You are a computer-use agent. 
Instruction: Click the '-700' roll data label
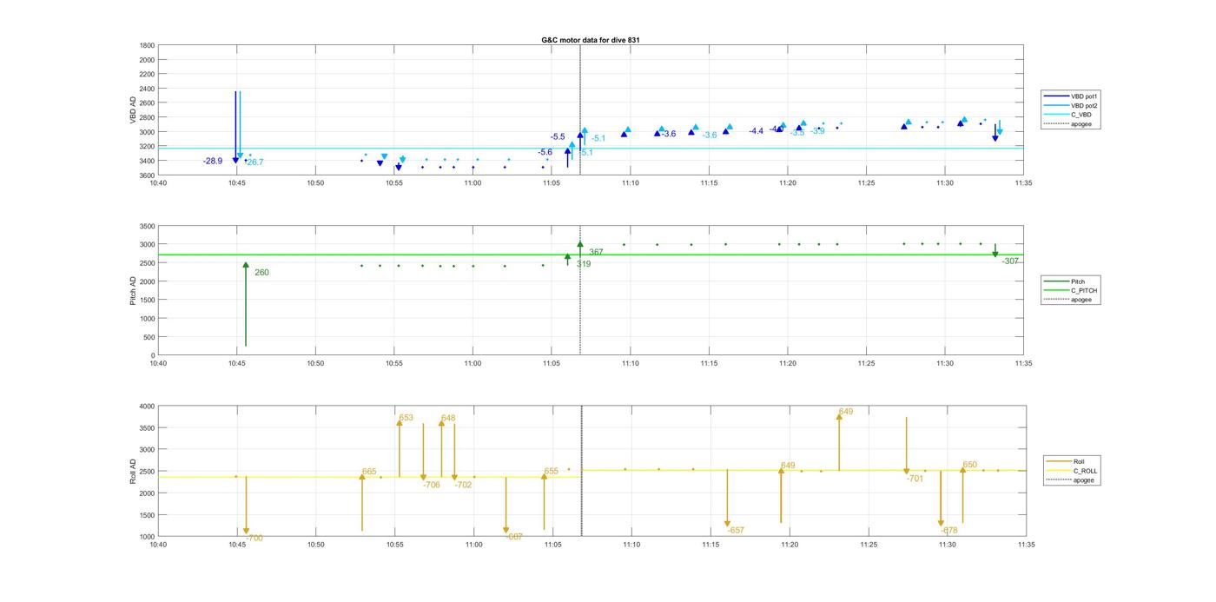pos(254,539)
